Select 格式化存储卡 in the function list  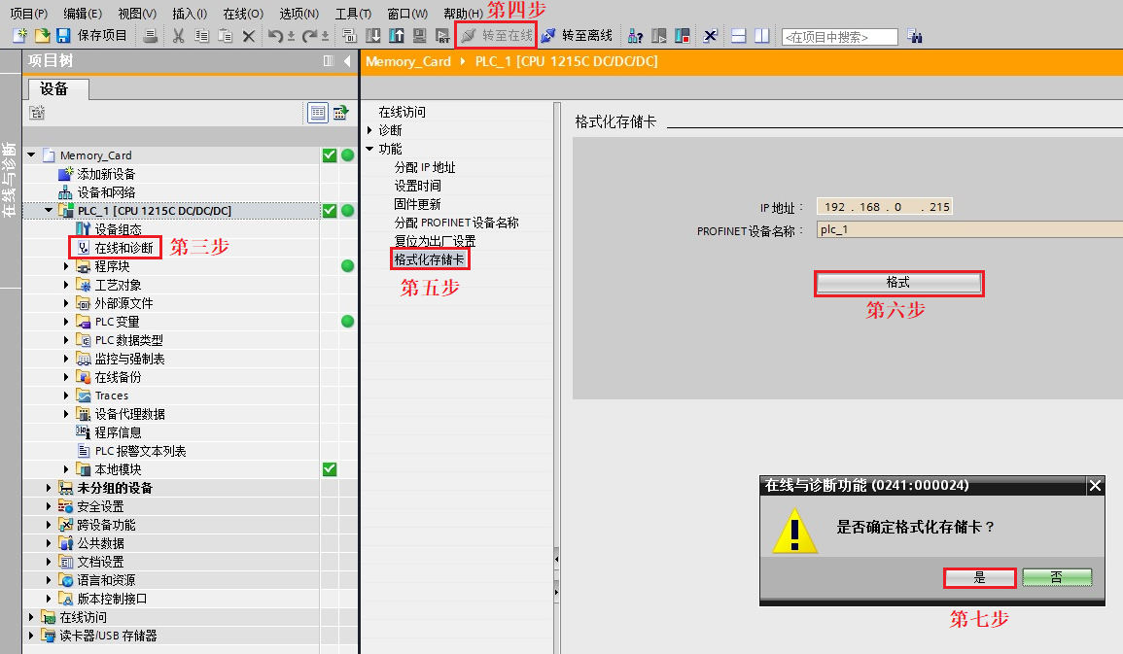429,259
